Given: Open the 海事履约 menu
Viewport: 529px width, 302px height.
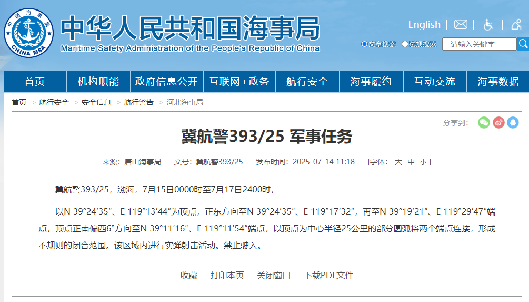Looking at the screenshot, I should coord(371,81).
